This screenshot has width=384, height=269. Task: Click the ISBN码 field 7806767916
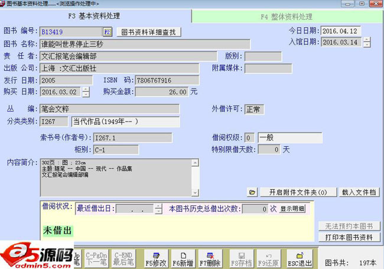click(167, 80)
